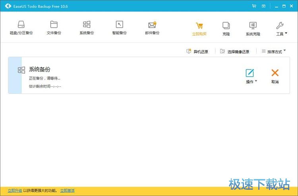Click the title bar activation icon beside the cart

coord(263,6)
